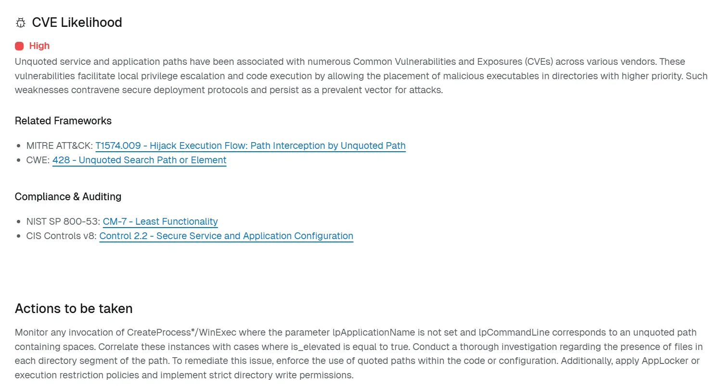Open the CWE 428 Unquoted Search Path link

[139, 160]
